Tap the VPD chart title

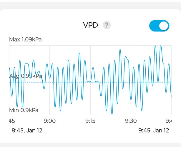91,25
